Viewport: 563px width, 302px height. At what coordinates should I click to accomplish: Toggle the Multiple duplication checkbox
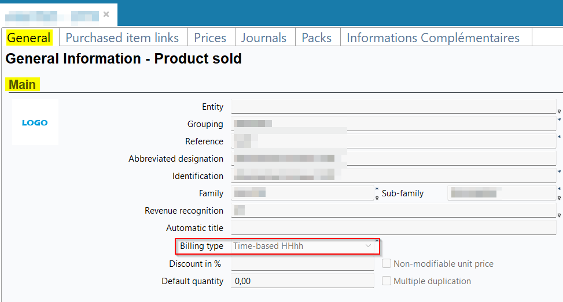[x=387, y=281]
